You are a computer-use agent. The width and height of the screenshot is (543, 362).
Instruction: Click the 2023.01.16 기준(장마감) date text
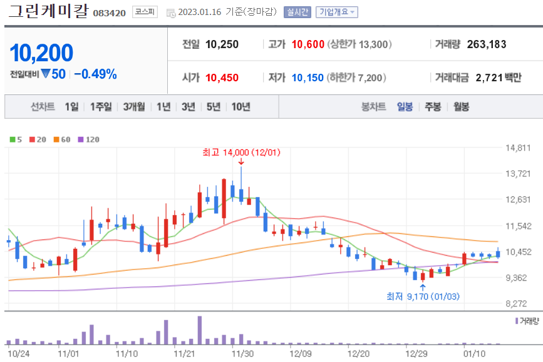(x=227, y=12)
